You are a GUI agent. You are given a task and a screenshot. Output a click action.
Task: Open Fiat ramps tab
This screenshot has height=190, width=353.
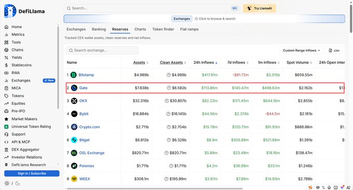[189, 29]
